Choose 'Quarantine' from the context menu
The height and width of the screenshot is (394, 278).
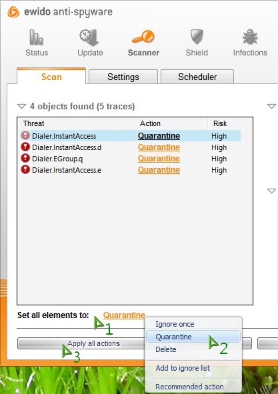pyautogui.click(x=193, y=337)
